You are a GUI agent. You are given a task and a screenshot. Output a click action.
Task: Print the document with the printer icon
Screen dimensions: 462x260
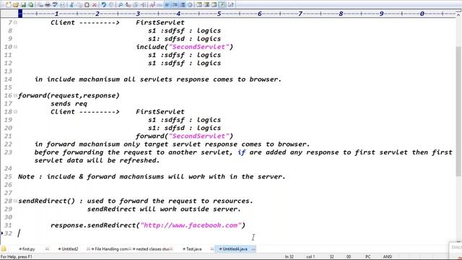tap(47, 5)
